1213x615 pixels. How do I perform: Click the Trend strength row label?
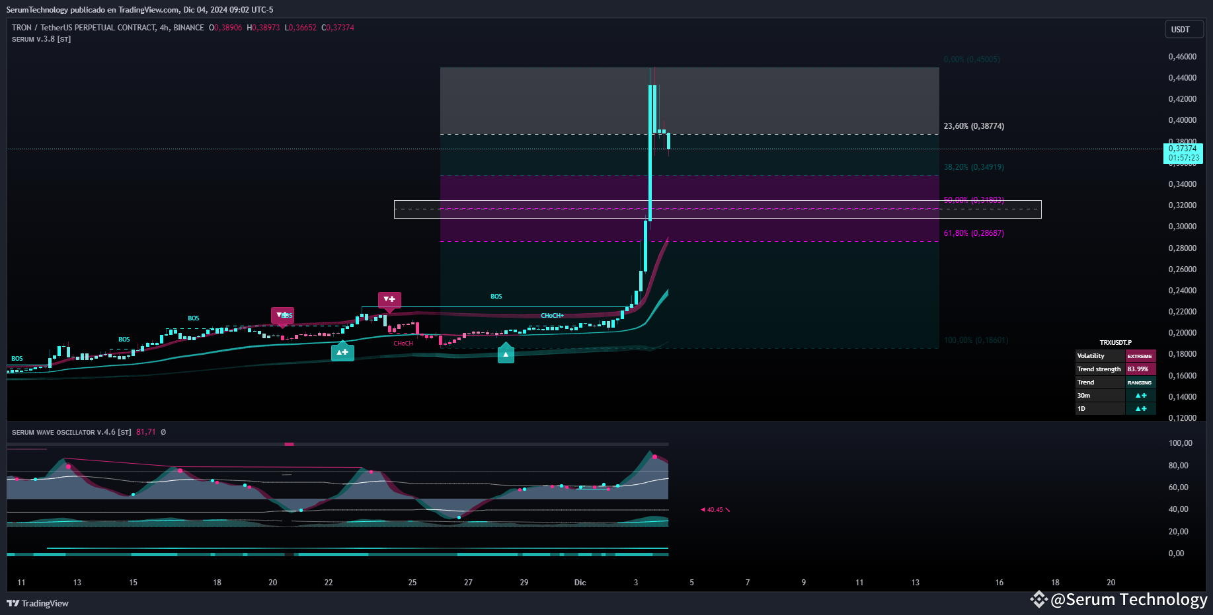click(x=1099, y=369)
